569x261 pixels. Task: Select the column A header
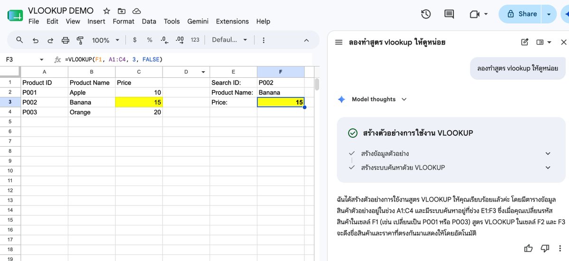click(x=45, y=72)
